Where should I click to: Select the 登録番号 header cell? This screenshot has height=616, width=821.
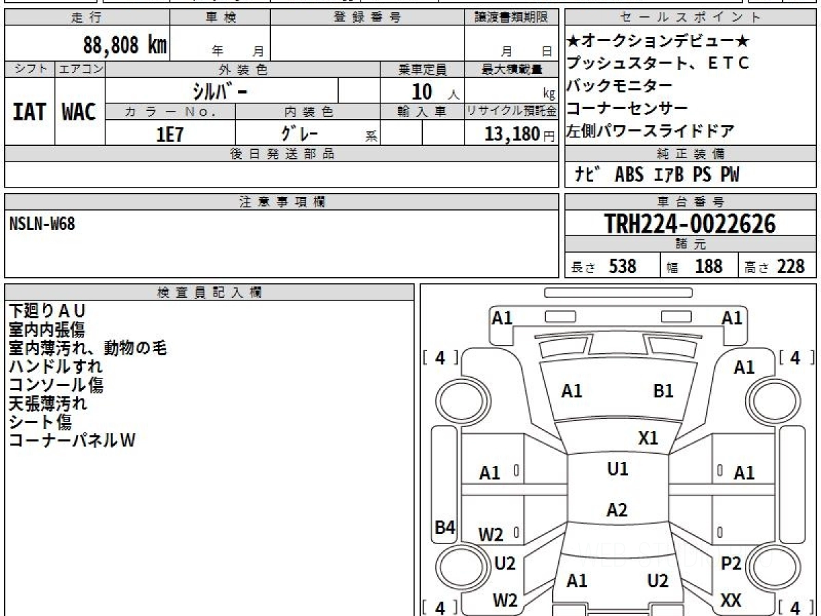coord(367,18)
